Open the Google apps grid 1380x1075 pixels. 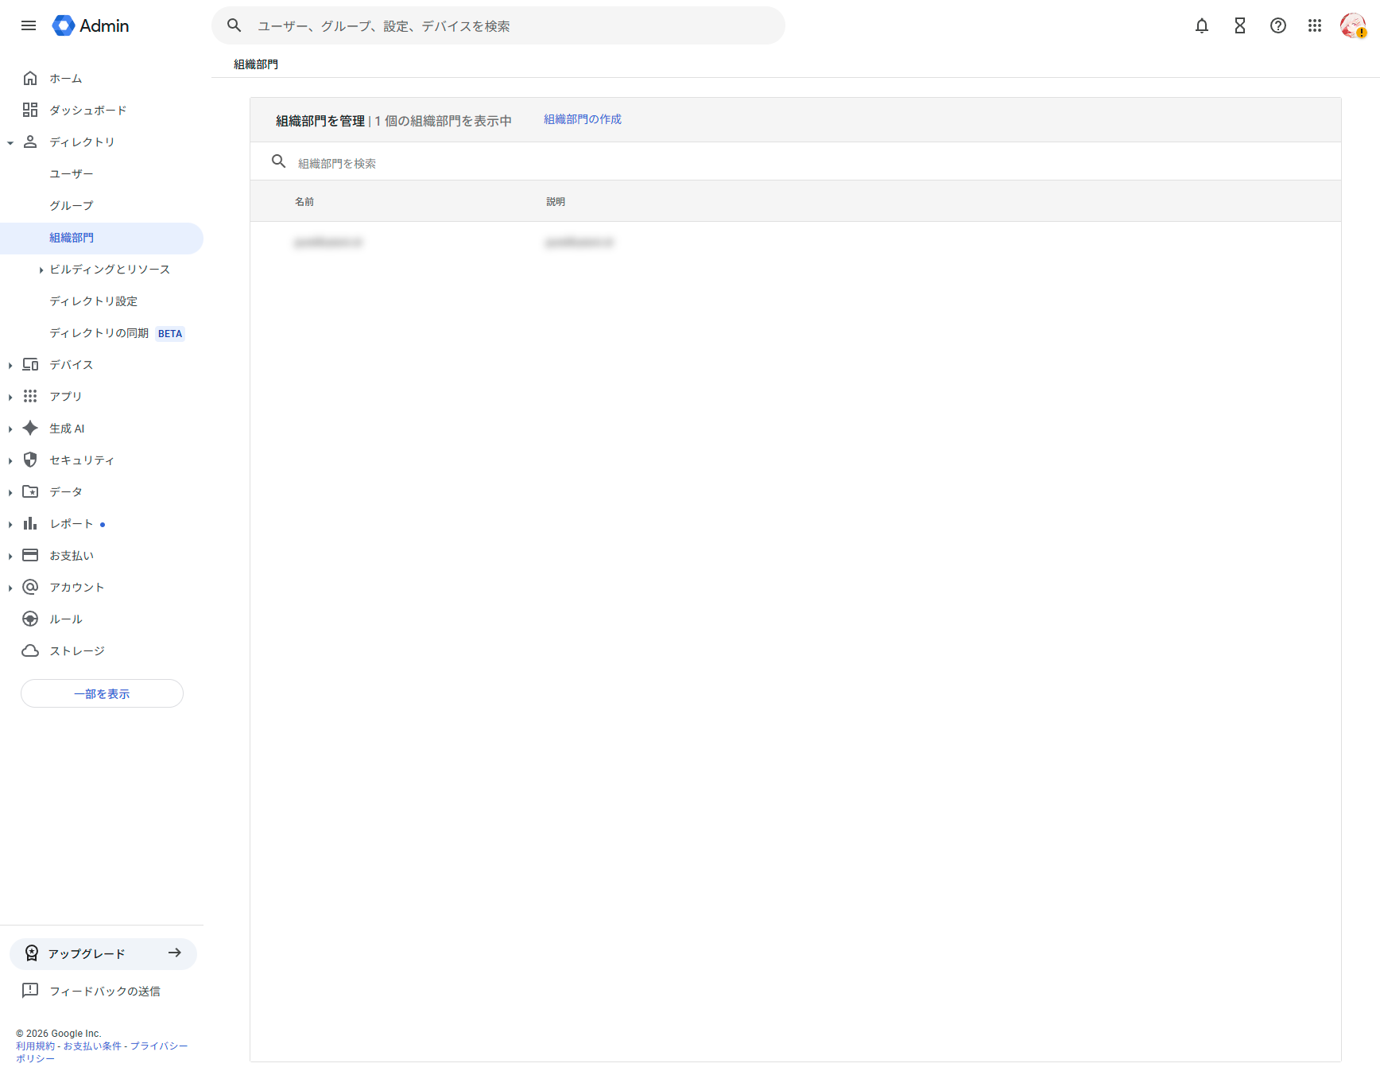pyautogui.click(x=1314, y=25)
